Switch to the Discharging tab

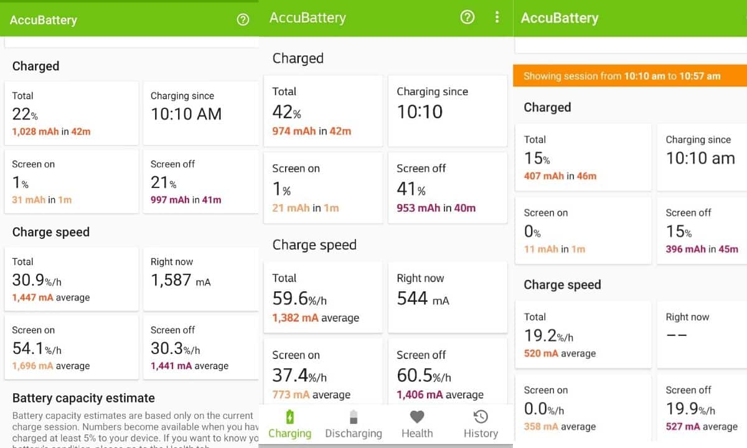[x=354, y=424]
